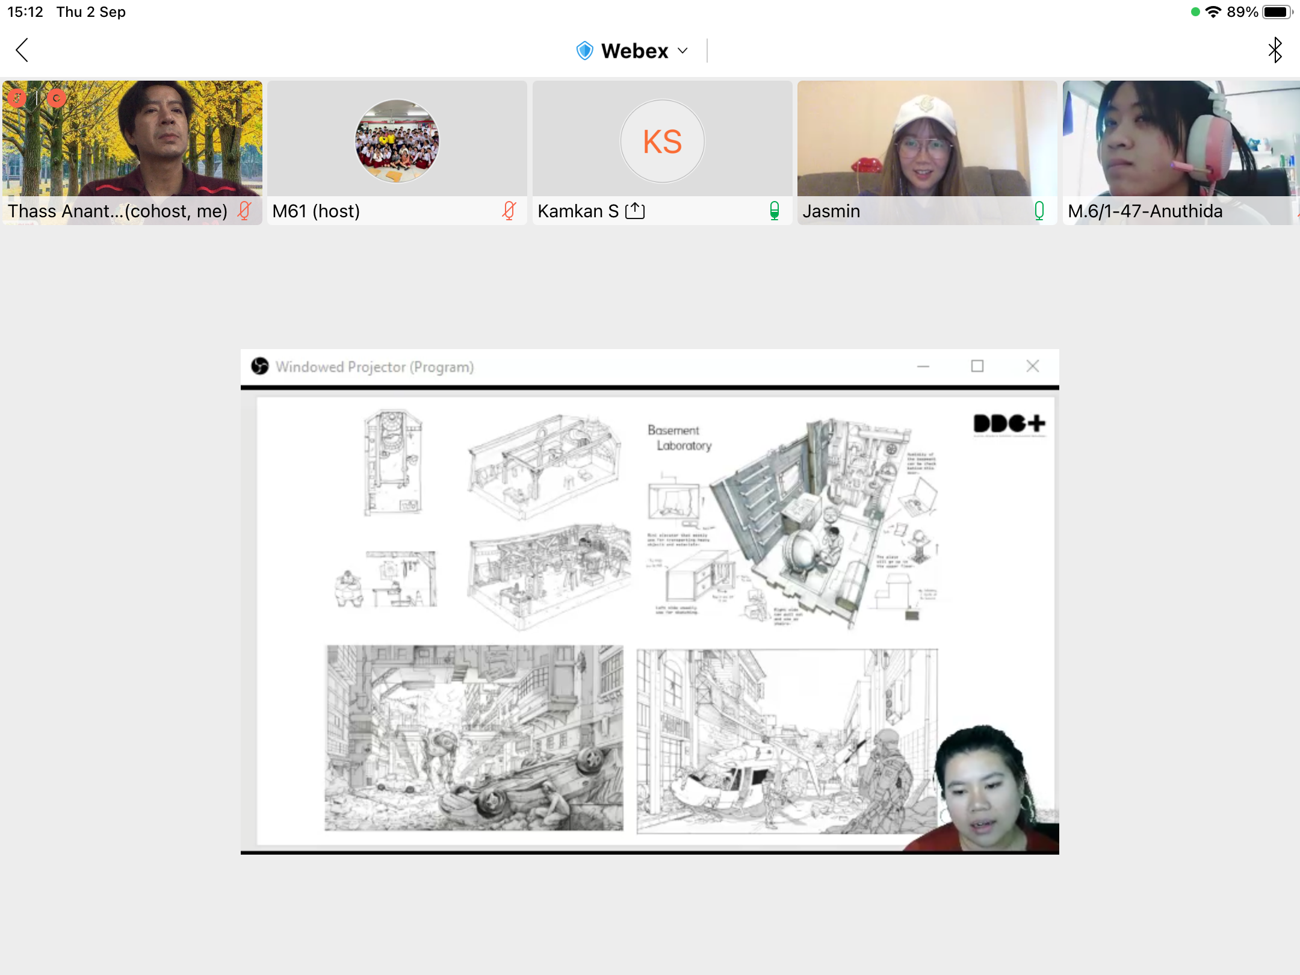This screenshot has height=975, width=1300.
Task: Tap the OBS logo in projector window
Action: (260, 366)
